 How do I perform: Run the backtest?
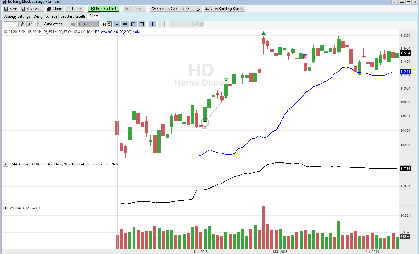[x=104, y=9]
